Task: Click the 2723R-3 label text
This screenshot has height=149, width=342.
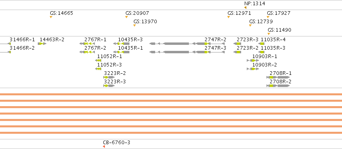Action: tap(248, 40)
